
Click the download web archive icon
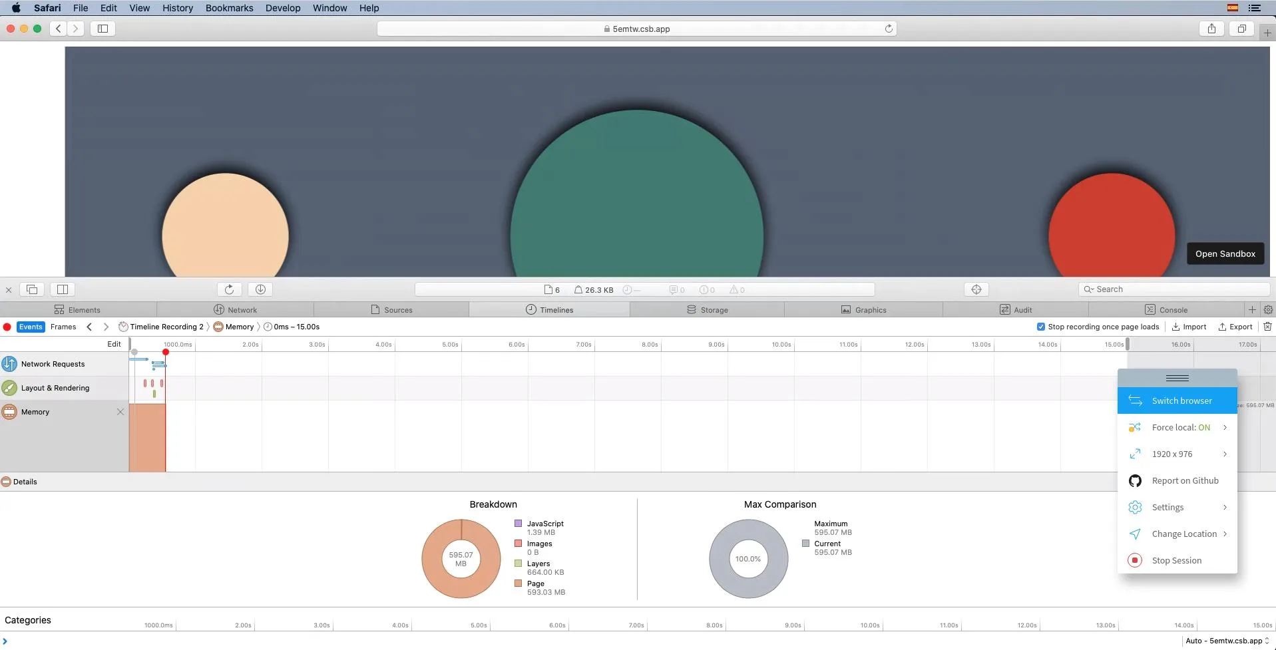click(x=260, y=289)
